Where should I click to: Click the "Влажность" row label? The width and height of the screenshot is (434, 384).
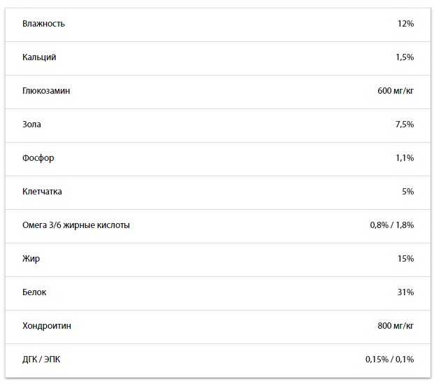coord(43,24)
